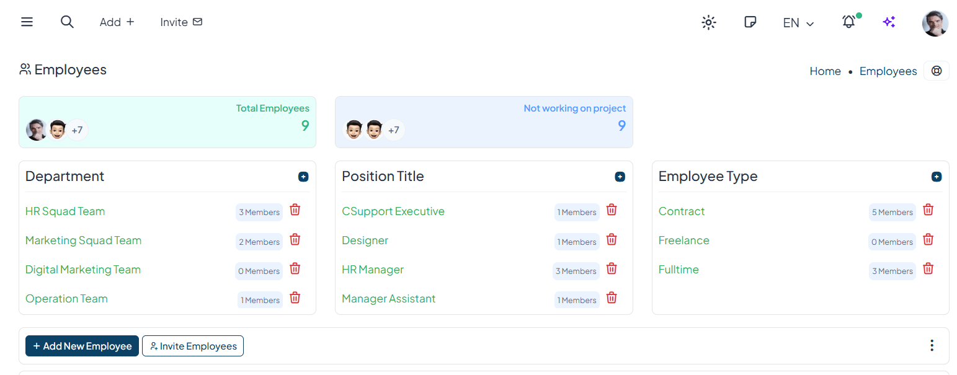The image size is (957, 375).
Task: Toggle light/dark theme sun icon
Action: (708, 23)
